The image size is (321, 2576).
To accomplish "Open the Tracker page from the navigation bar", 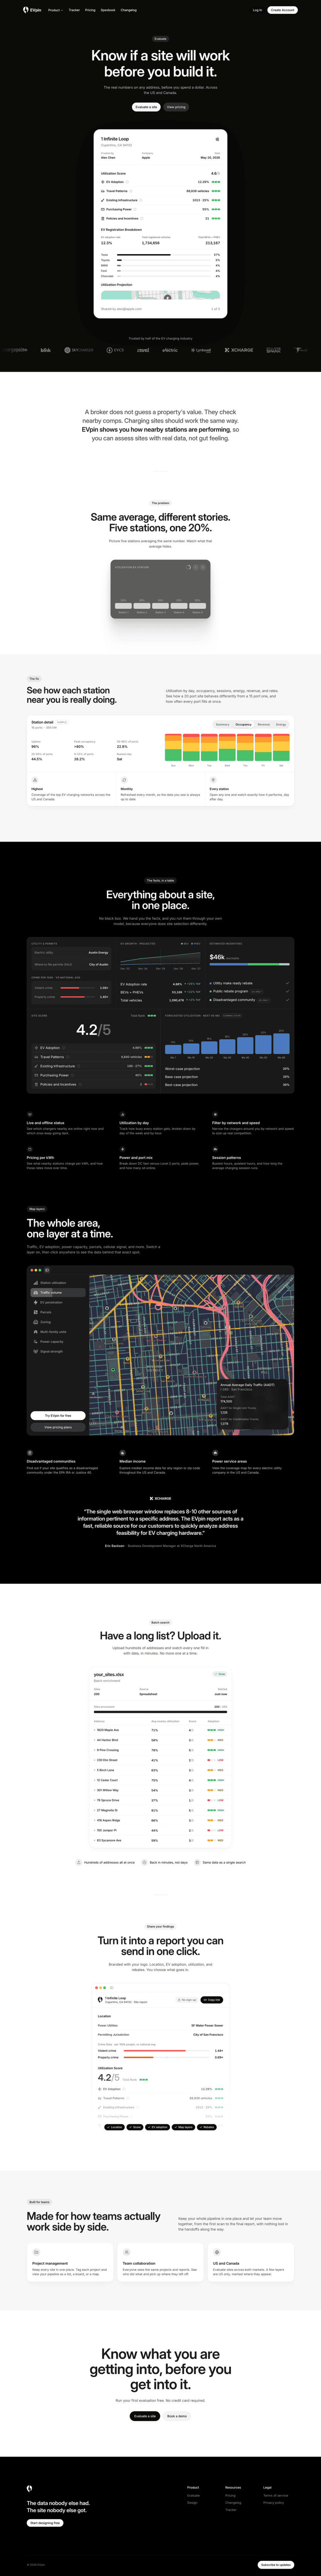I will click(x=74, y=10).
